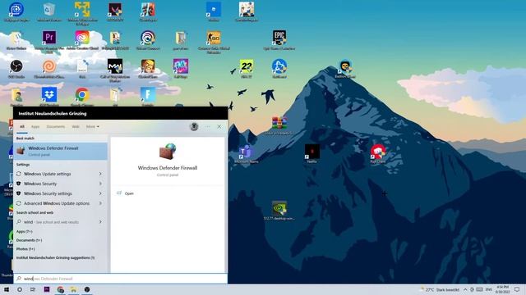
Task: Click the Cortana circle on taskbar
Action: (x=20, y=289)
